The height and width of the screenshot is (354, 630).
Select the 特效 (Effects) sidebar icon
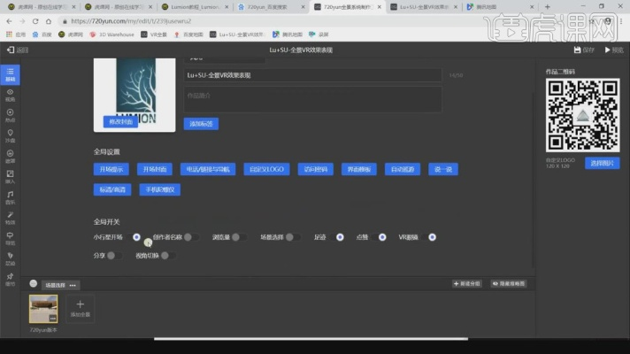pos(10,218)
